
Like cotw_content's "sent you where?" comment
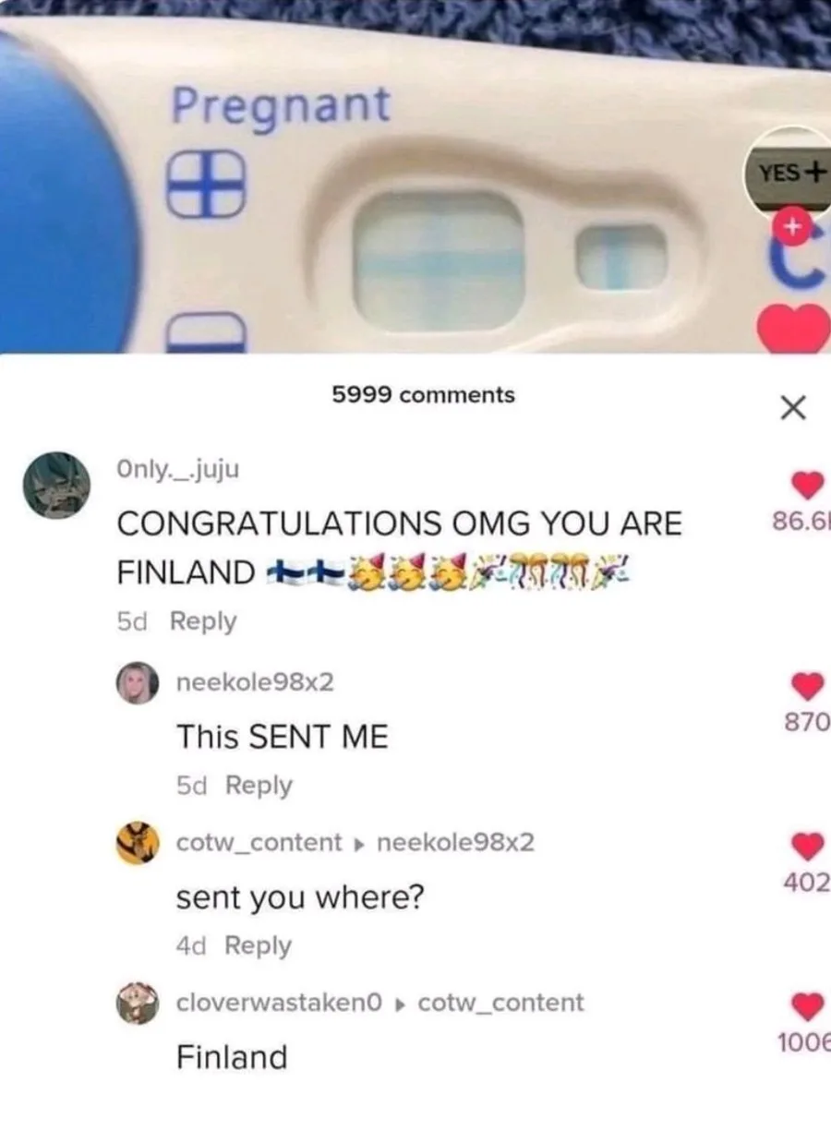(x=807, y=846)
